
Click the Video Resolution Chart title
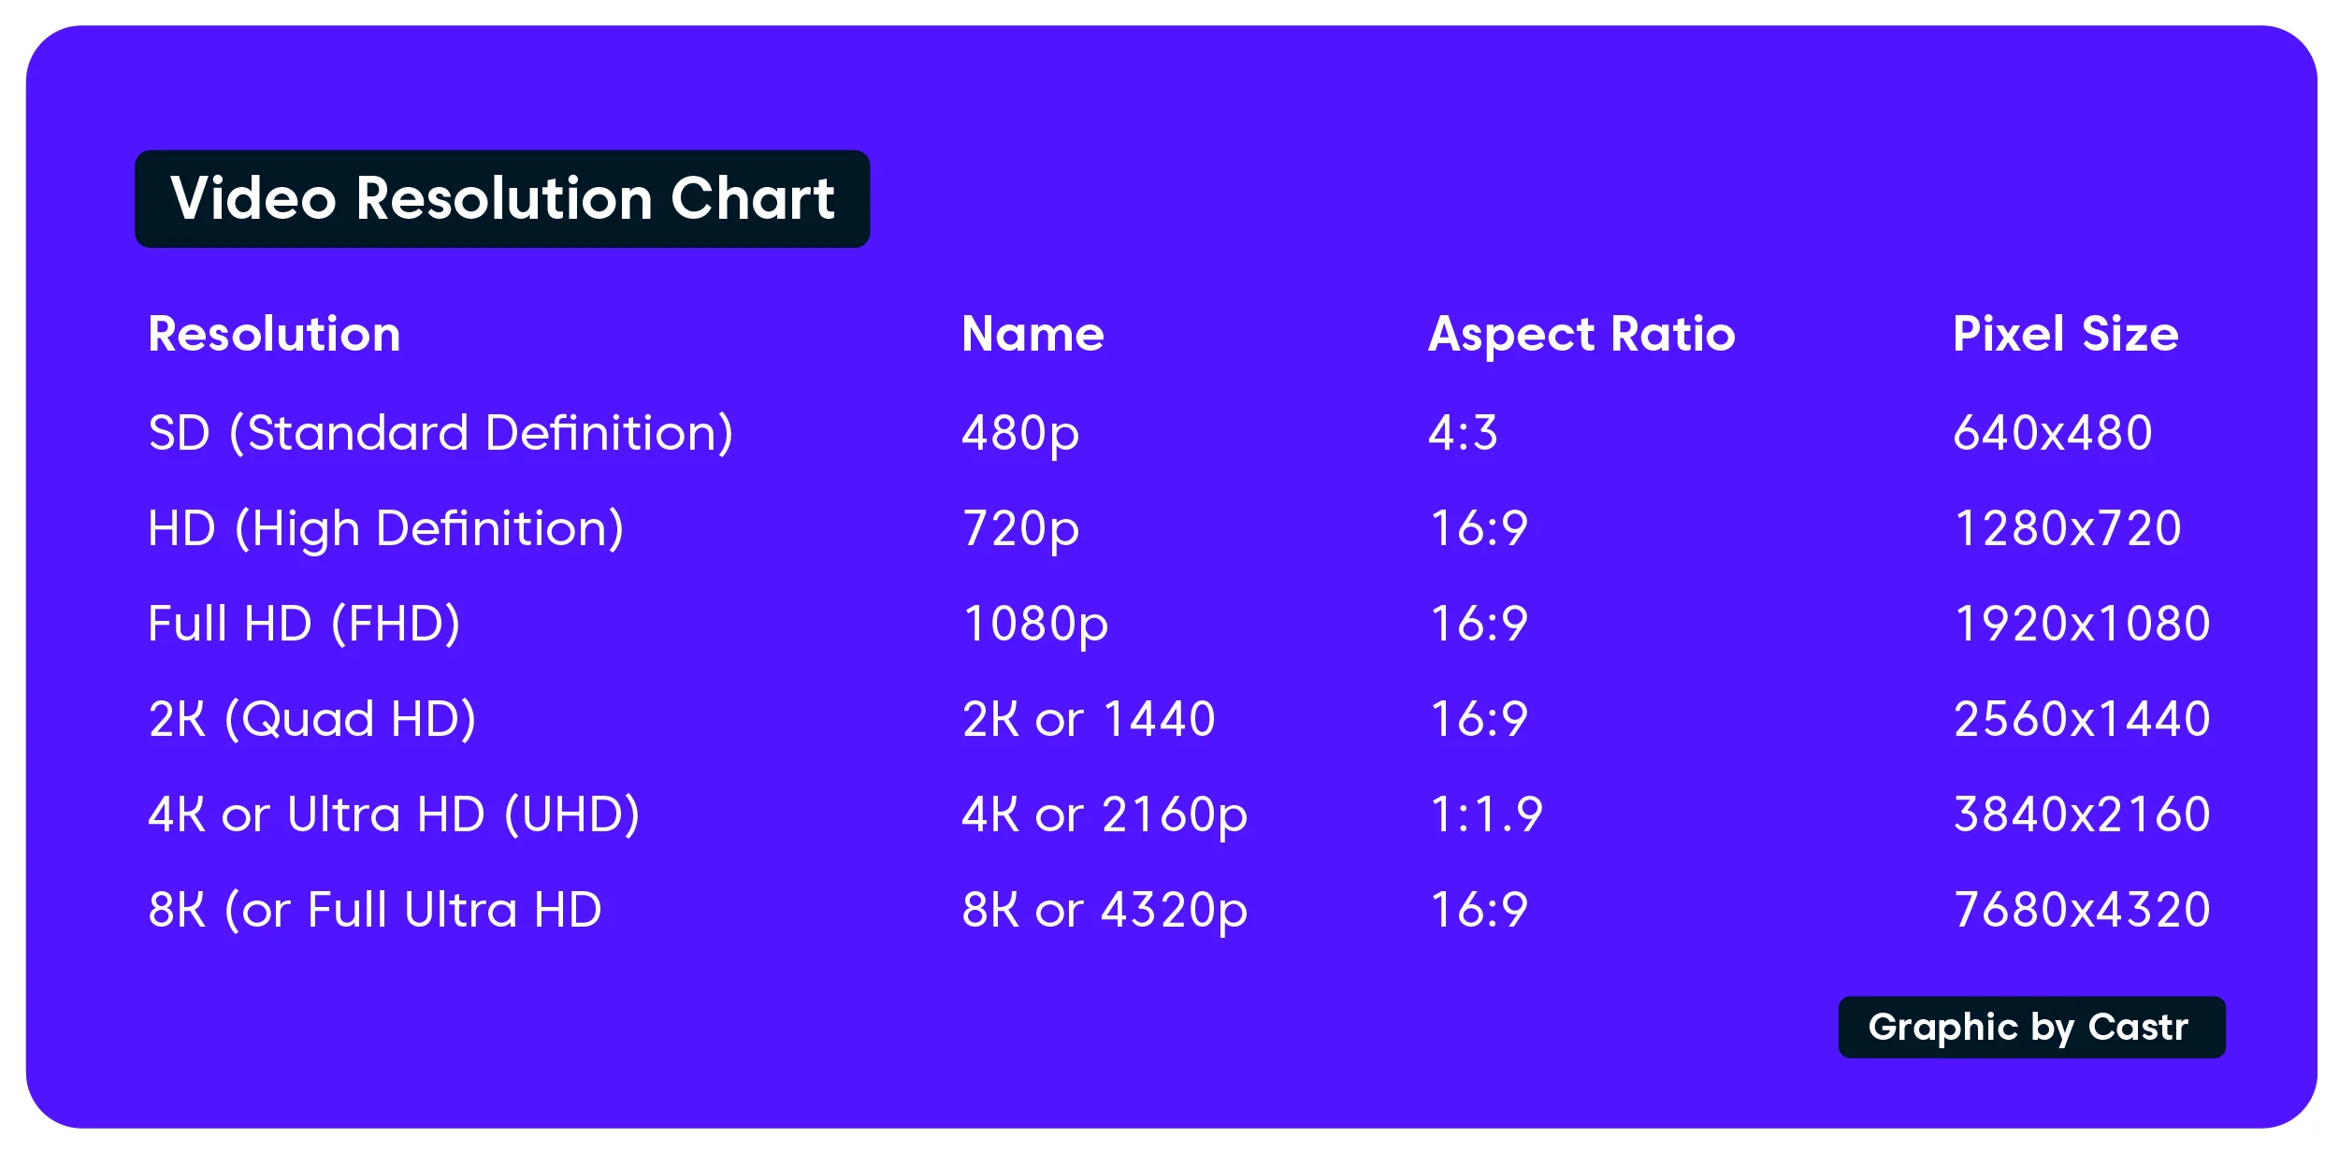click(x=502, y=199)
